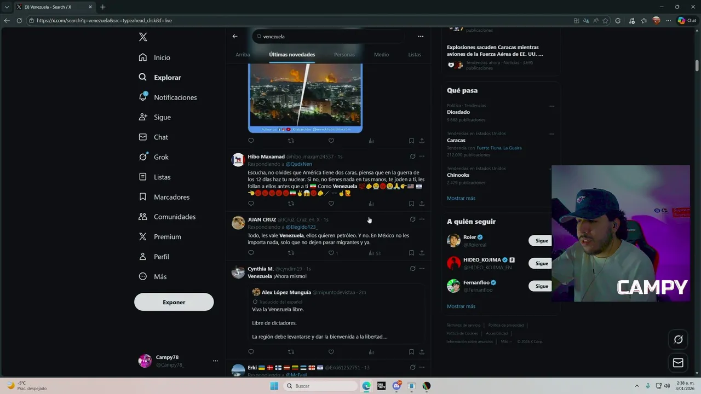The width and height of the screenshot is (701, 394).
Task: Show more trends under Qué pasa
Action: (x=461, y=198)
